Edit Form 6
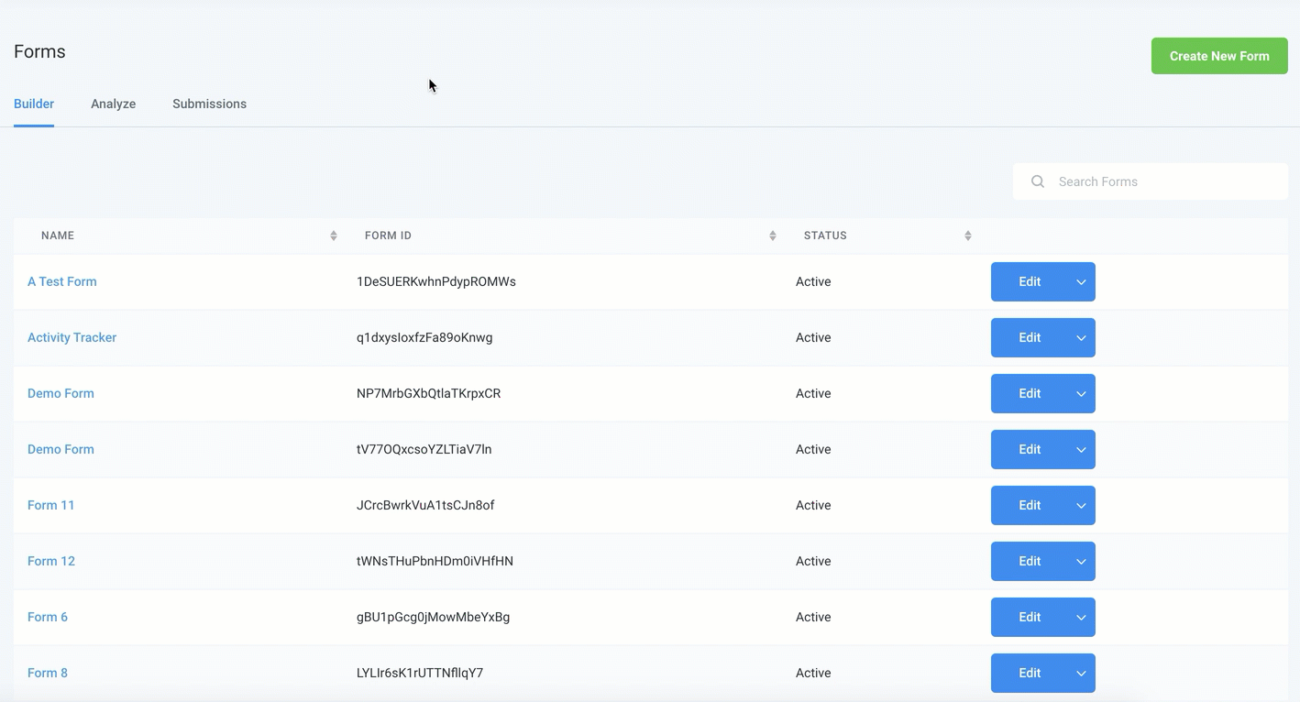 1030,617
